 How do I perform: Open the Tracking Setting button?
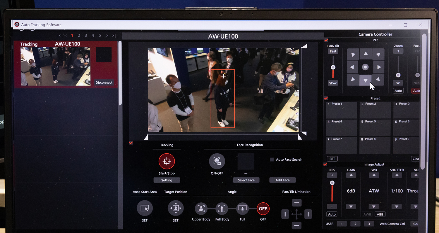click(x=167, y=180)
